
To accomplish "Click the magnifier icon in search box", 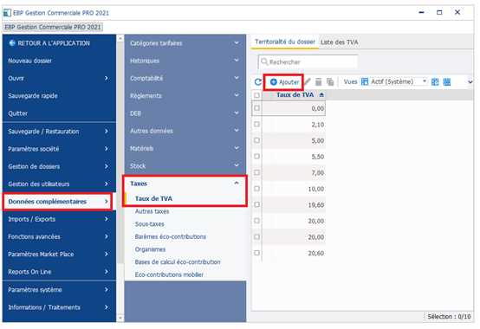I will [264, 61].
